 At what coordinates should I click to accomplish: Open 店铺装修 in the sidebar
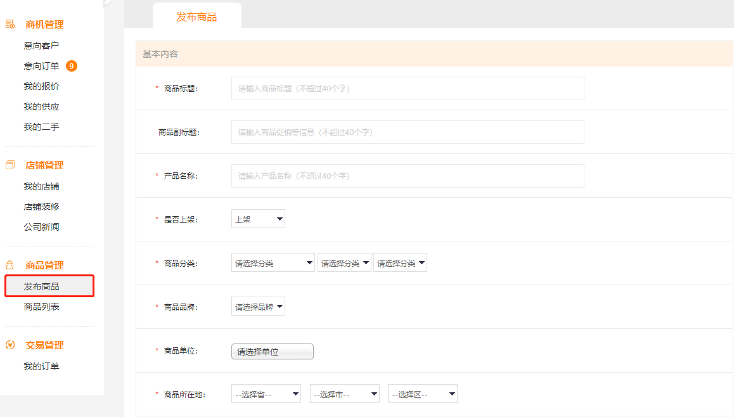click(42, 207)
